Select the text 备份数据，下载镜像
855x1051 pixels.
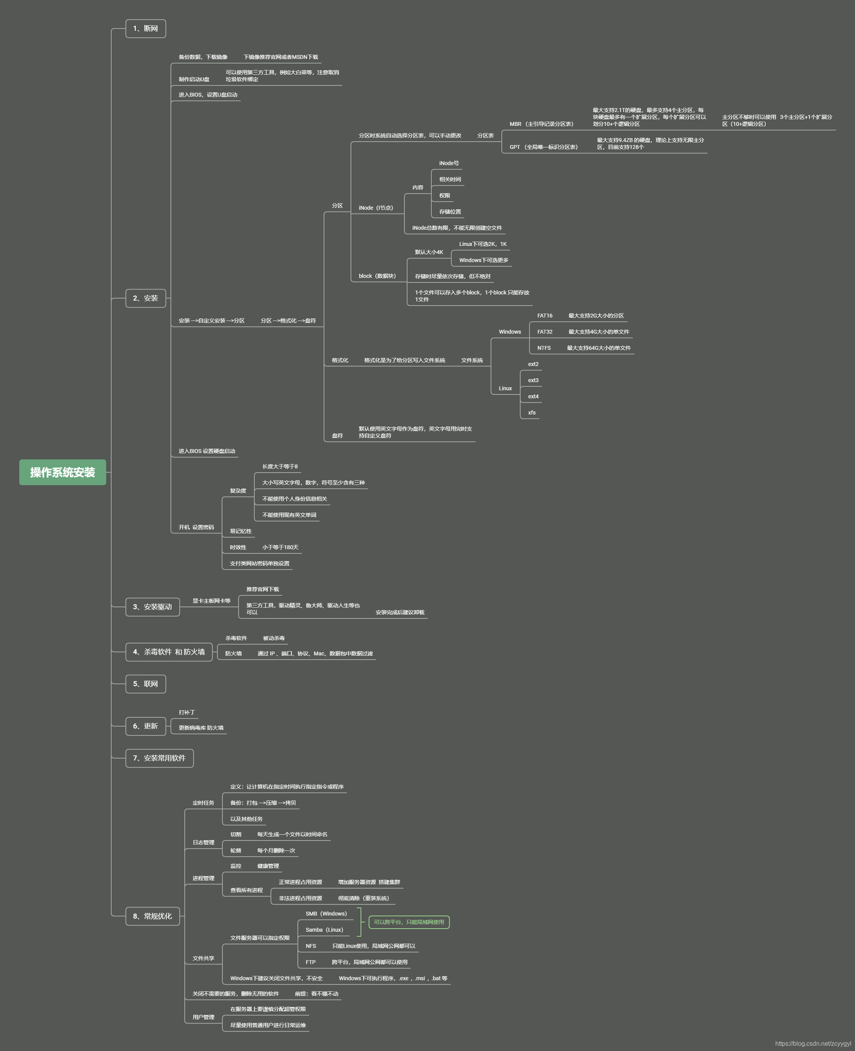click(x=203, y=57)
